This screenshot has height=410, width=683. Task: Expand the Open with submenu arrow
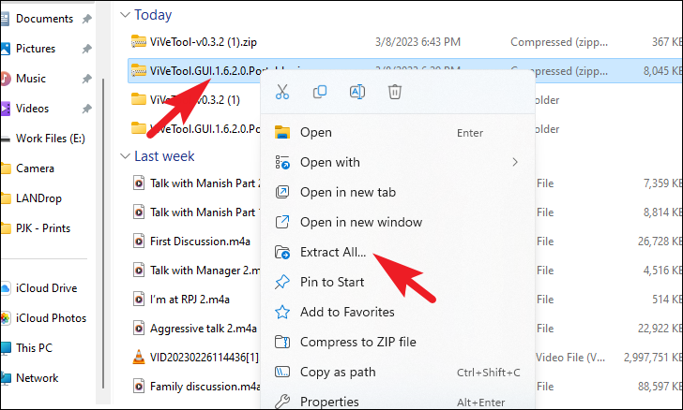point(515,162)
